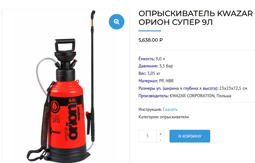This screenshot has width=255, height=163.
Task: Click the Инструкция label text
Action: click(x=150, y=109)
